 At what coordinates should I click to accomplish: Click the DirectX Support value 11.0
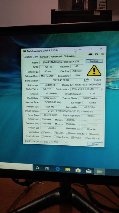click(92, 94)
